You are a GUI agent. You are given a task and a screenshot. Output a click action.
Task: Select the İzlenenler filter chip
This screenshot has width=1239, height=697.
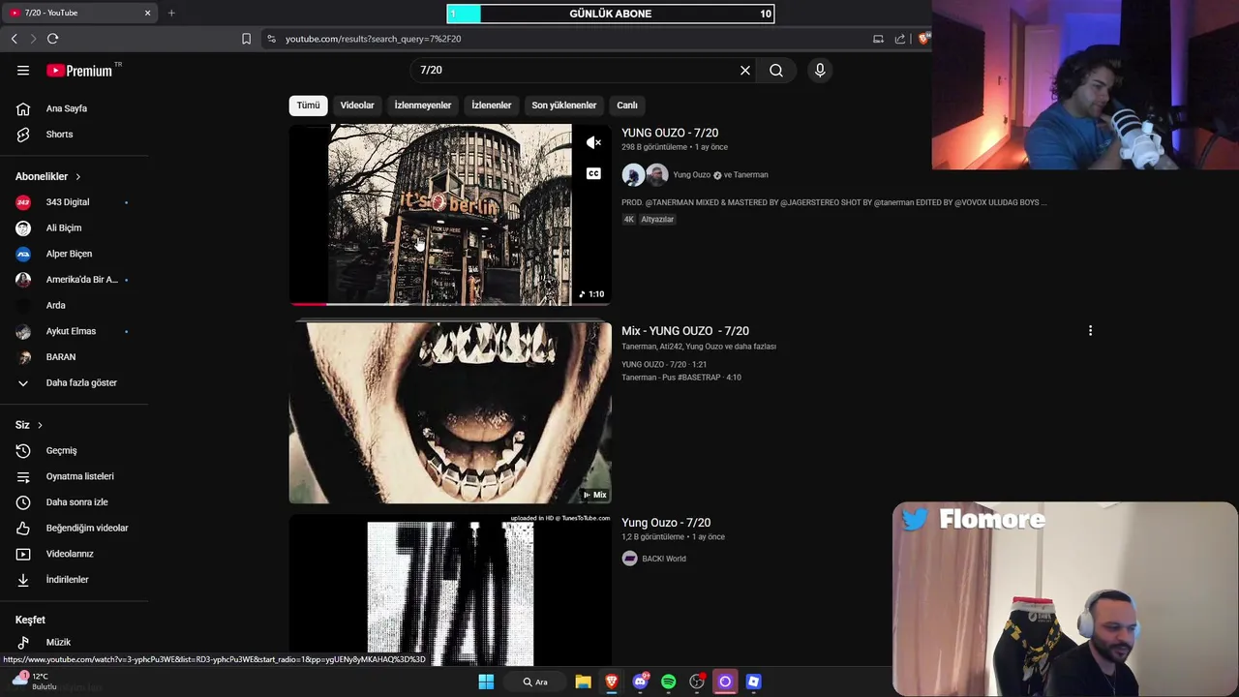(492, 106)
